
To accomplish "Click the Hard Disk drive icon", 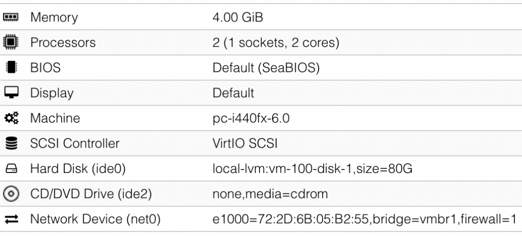I will [11, 168].
